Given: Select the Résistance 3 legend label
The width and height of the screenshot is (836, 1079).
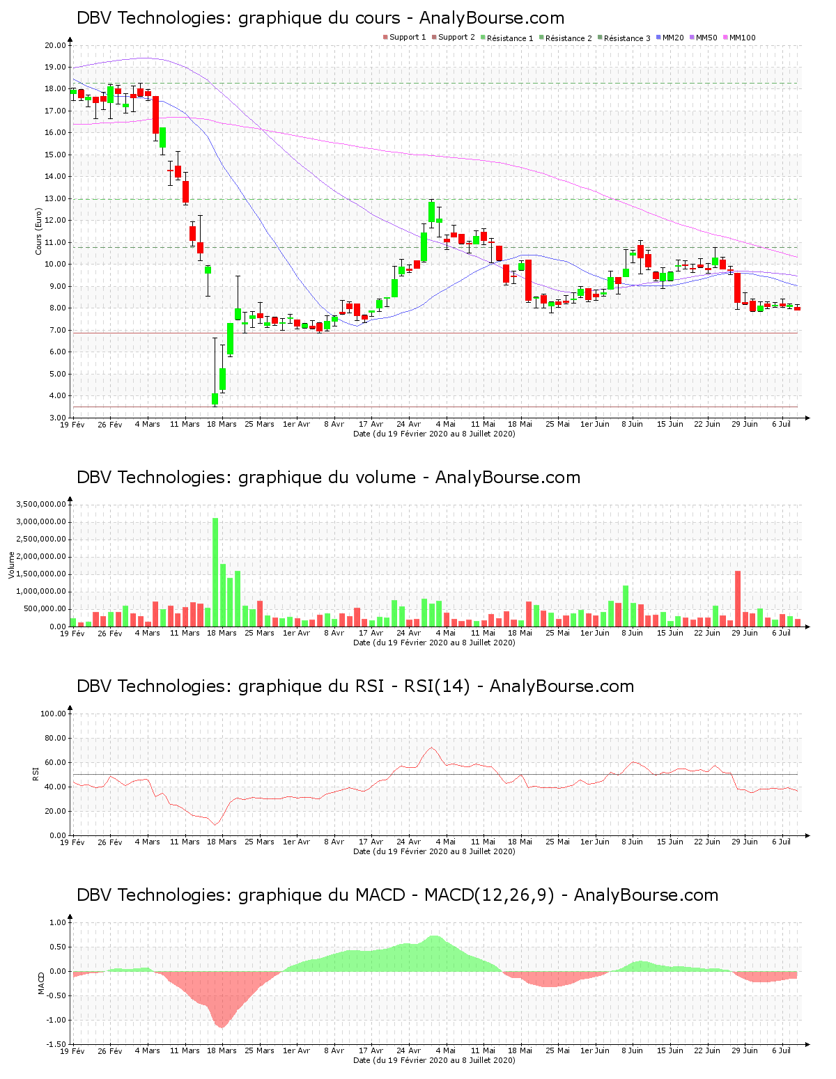Looking at the screenshot, I should pyautogui.click(x=627, y=38).
